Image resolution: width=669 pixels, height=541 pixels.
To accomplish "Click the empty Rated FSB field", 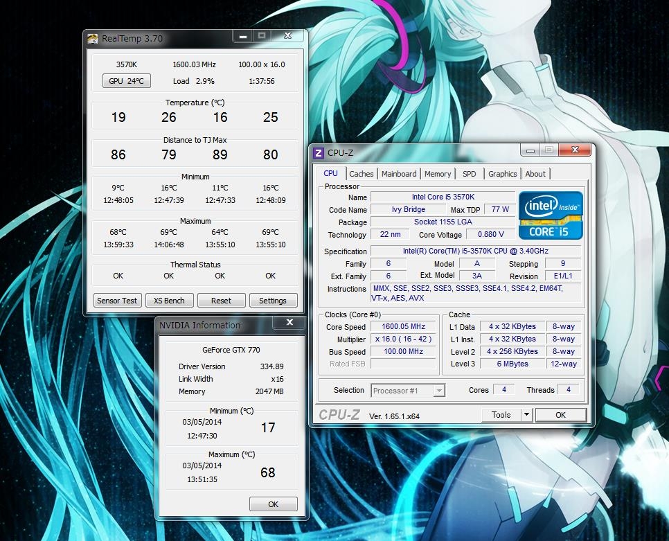I will click(x=403, y=364).
